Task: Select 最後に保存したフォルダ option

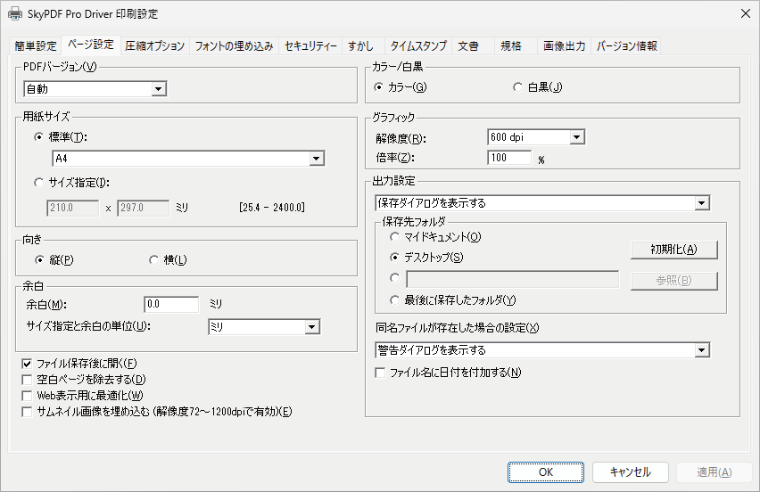Action: pos(394,300)
